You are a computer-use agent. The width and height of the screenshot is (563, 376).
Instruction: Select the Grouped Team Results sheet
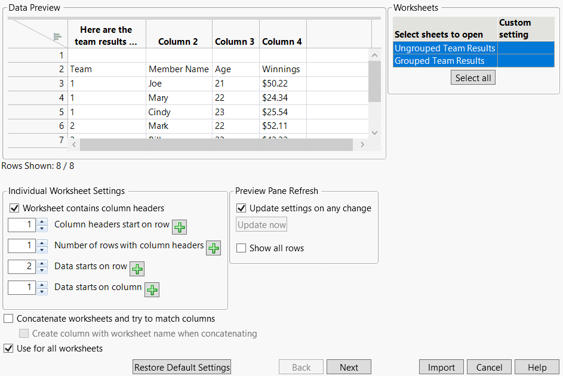(445, 60)
